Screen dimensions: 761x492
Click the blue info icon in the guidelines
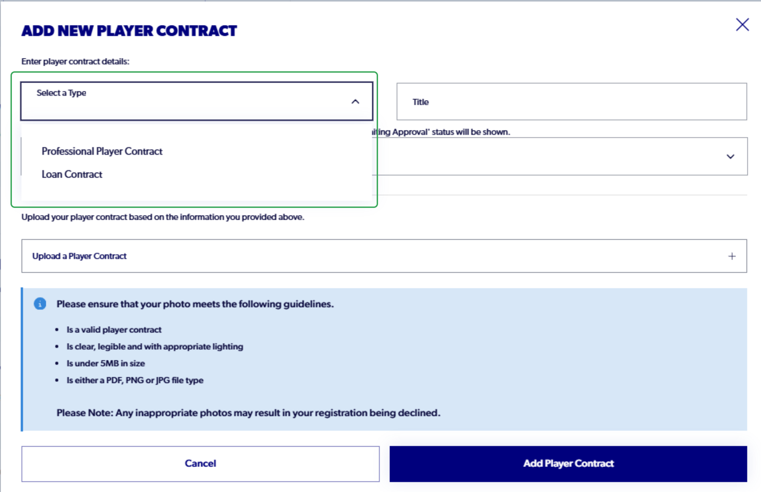pyautogui.click(x=40, y=304)
